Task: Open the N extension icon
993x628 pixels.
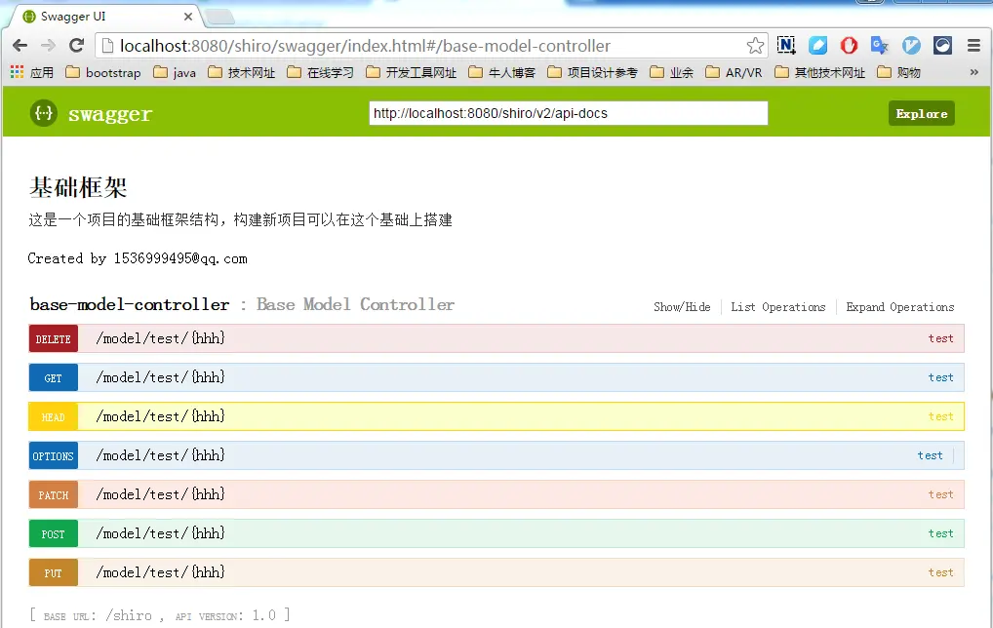Action: 786,45
